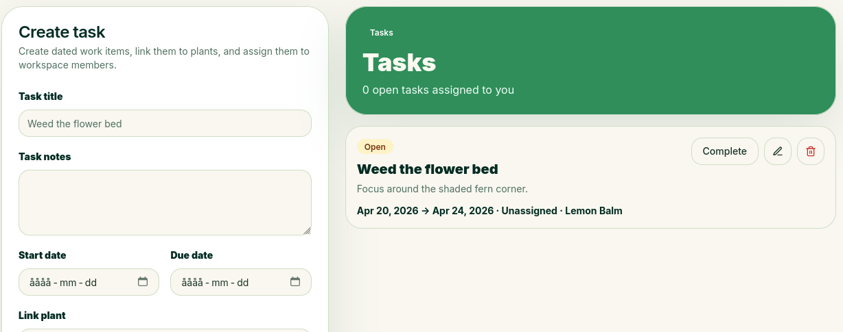This screenshot has width=843, height=332.
Task: Delete the task with the red trash icon
Action: (x=811, y=151)
